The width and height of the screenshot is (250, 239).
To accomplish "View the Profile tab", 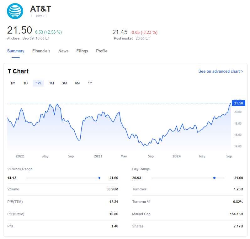I will coord(102,51).
